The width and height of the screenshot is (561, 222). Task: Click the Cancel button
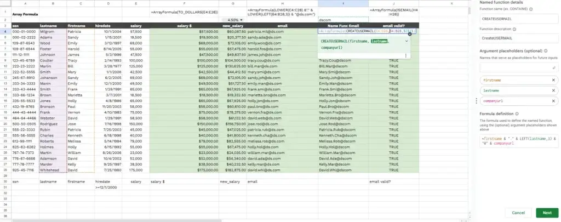518,213
